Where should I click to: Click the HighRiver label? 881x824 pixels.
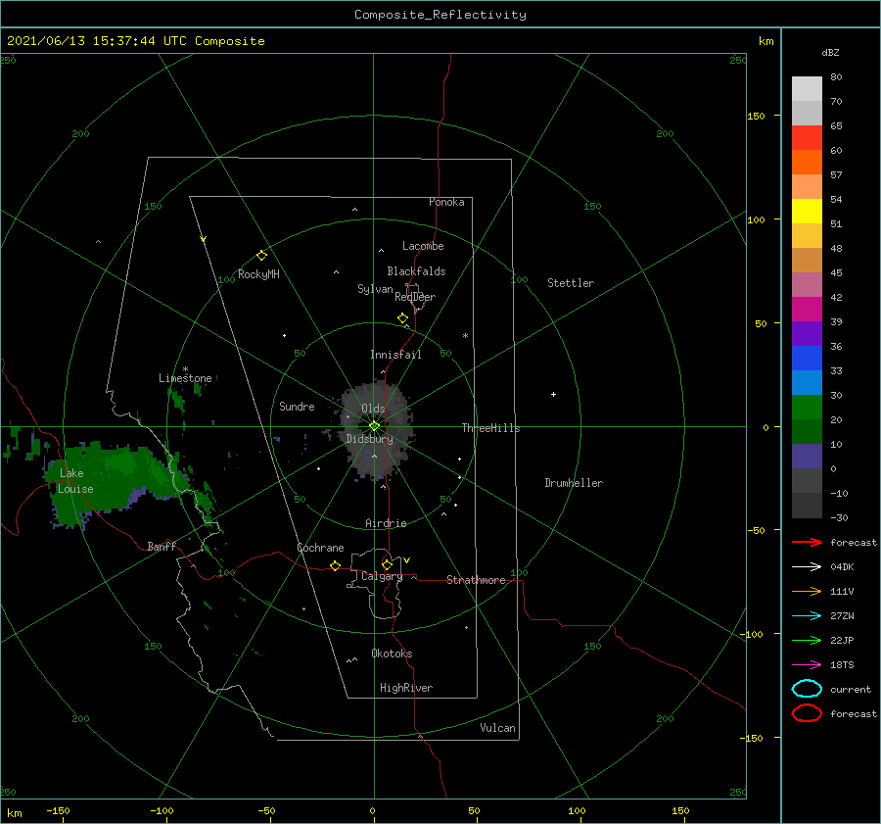(406, 688)
